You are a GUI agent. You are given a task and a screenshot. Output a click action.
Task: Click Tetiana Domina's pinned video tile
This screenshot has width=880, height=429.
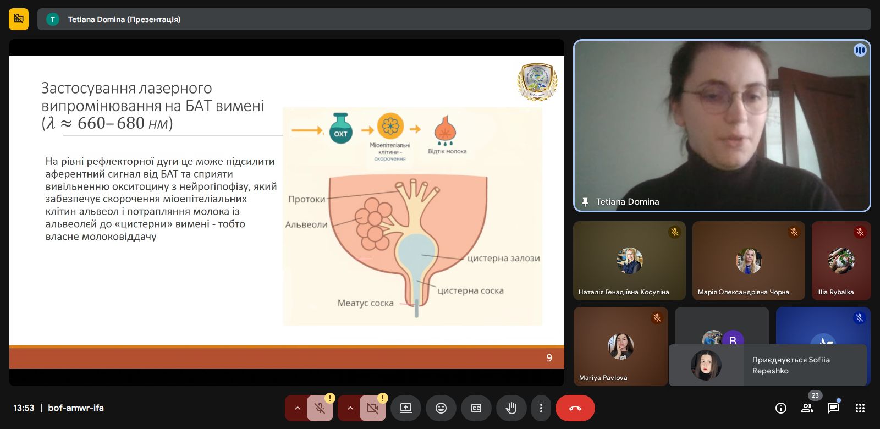pos(722,125)
